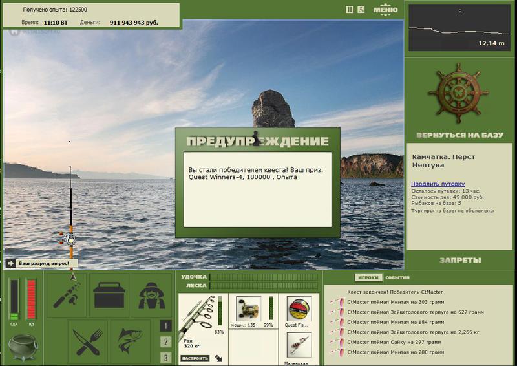This screenshot has height=366, width=517.
Task: Click the ЛЕСКА tension bar
Action: click(x=264, y=285)
